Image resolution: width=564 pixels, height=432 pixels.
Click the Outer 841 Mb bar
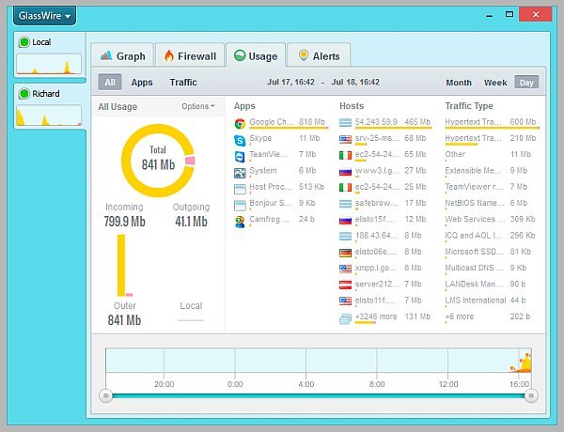tap(121, 265)
